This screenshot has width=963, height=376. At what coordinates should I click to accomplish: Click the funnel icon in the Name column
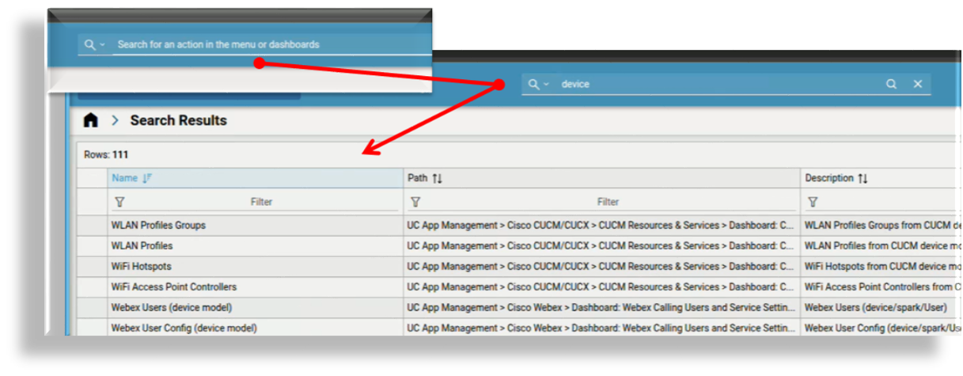pyautogui.click(x=119, y=202)
